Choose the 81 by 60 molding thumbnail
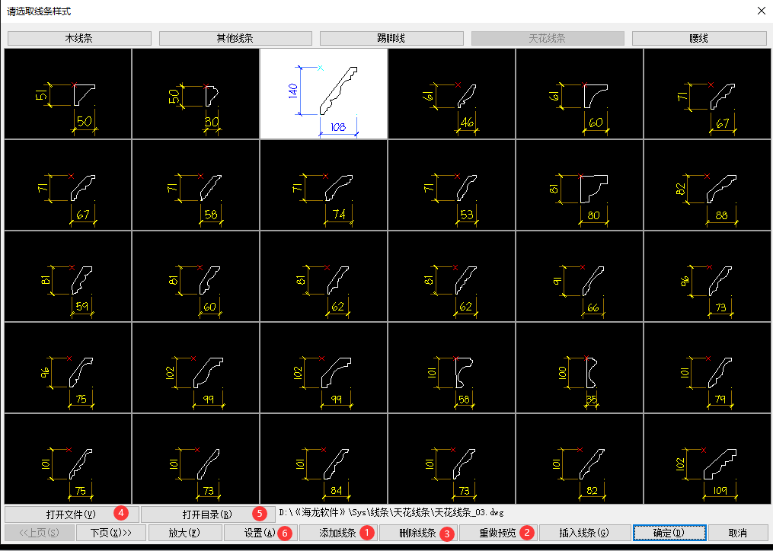 [x=196, y=276]
